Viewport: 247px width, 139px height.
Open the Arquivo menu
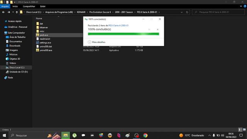(5, 6)
